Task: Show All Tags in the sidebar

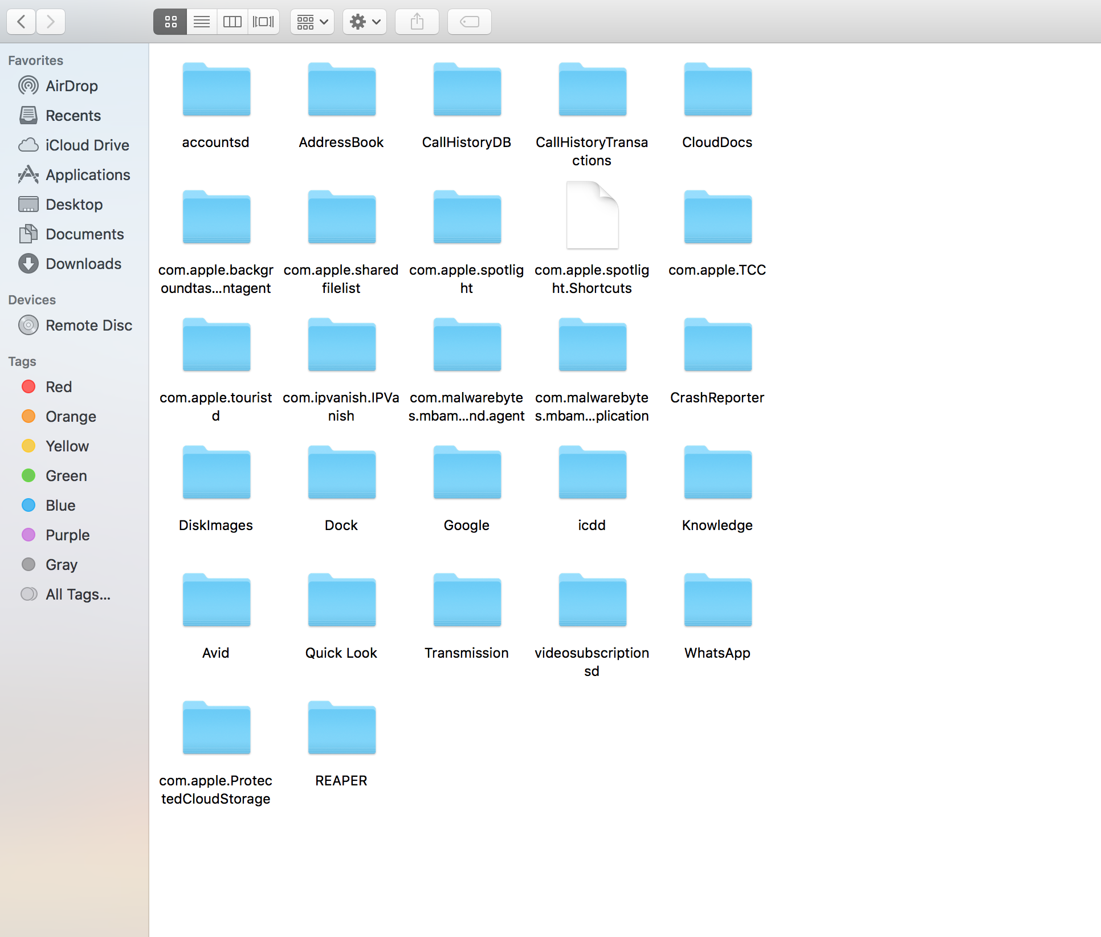Action: [78, 594]
